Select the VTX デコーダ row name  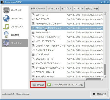[42, 55]
